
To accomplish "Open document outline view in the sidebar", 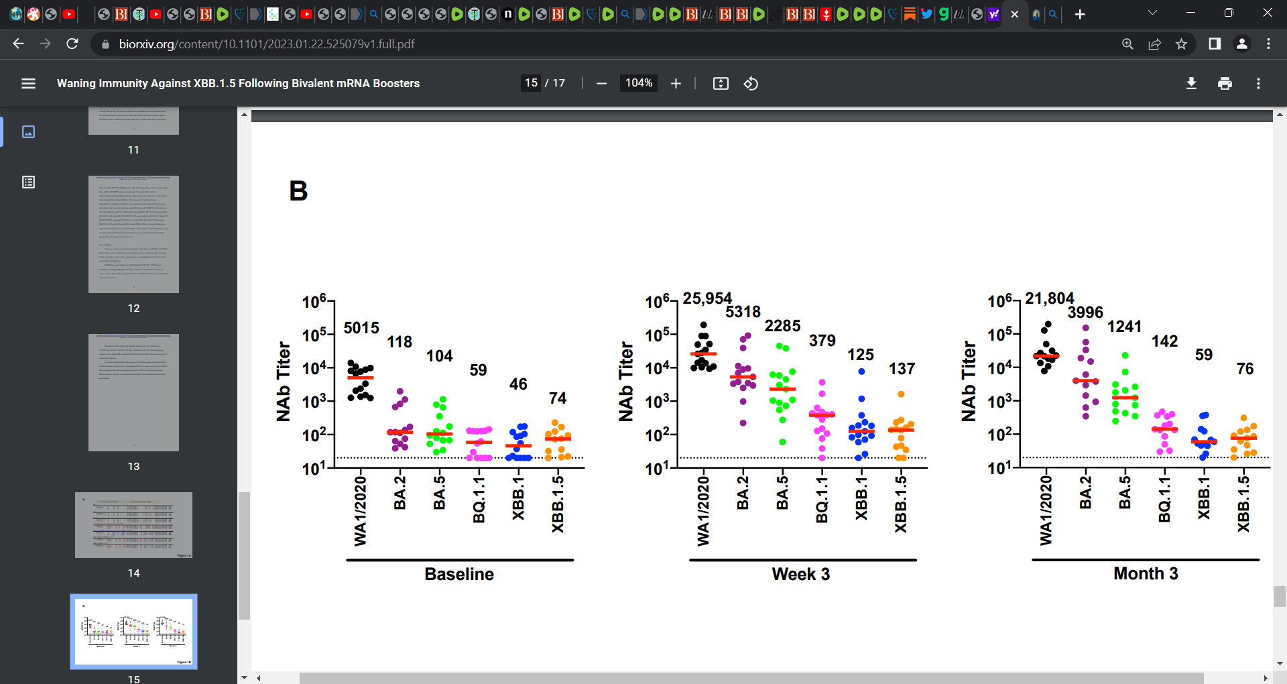I will (x=28, y=182).
